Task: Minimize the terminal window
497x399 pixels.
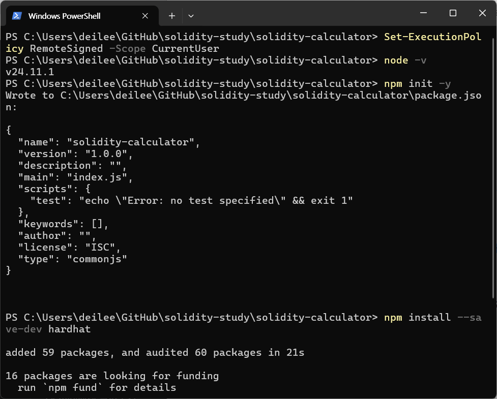Action: click(x=423, y=13)
